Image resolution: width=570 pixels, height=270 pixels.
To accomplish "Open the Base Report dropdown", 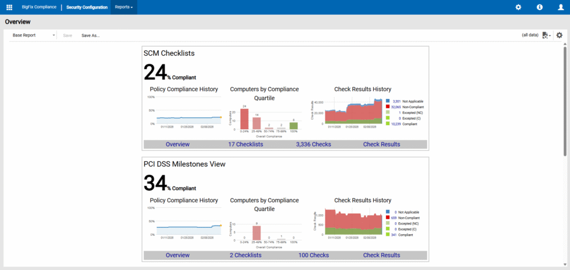I will tap(34, 35).
